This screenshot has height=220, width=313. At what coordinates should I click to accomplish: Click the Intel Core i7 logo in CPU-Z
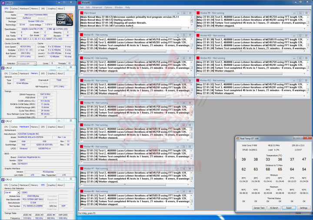64,20
